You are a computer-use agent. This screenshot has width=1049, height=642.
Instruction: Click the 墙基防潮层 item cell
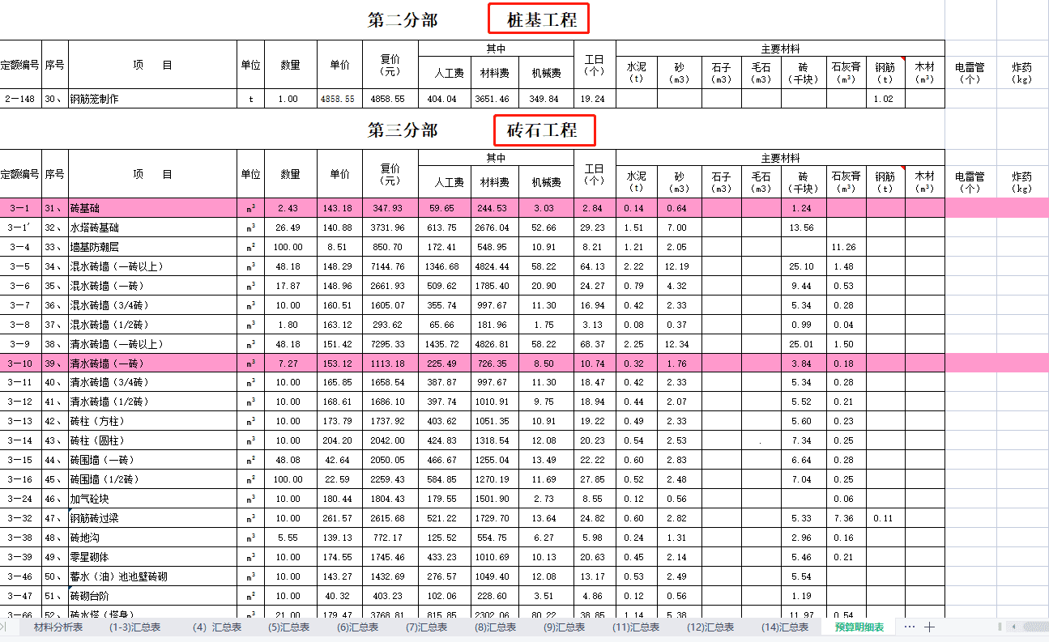point(151,247)
